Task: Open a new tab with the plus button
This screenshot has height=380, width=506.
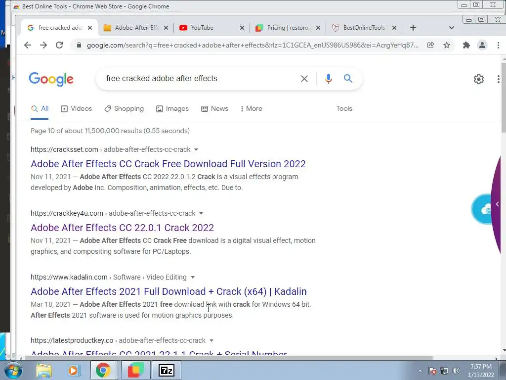Action: [x=413, y=28]
